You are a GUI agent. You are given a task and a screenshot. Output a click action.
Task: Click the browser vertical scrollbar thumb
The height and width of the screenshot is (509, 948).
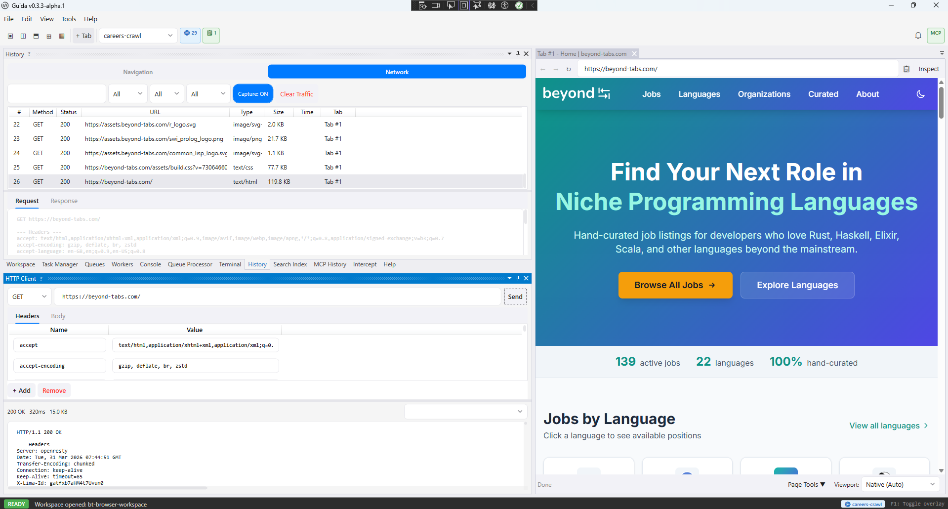(x=941, y=102)
